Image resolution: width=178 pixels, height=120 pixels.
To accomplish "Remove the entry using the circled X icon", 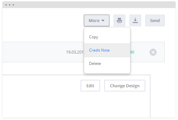I will (x=153, y=52).
